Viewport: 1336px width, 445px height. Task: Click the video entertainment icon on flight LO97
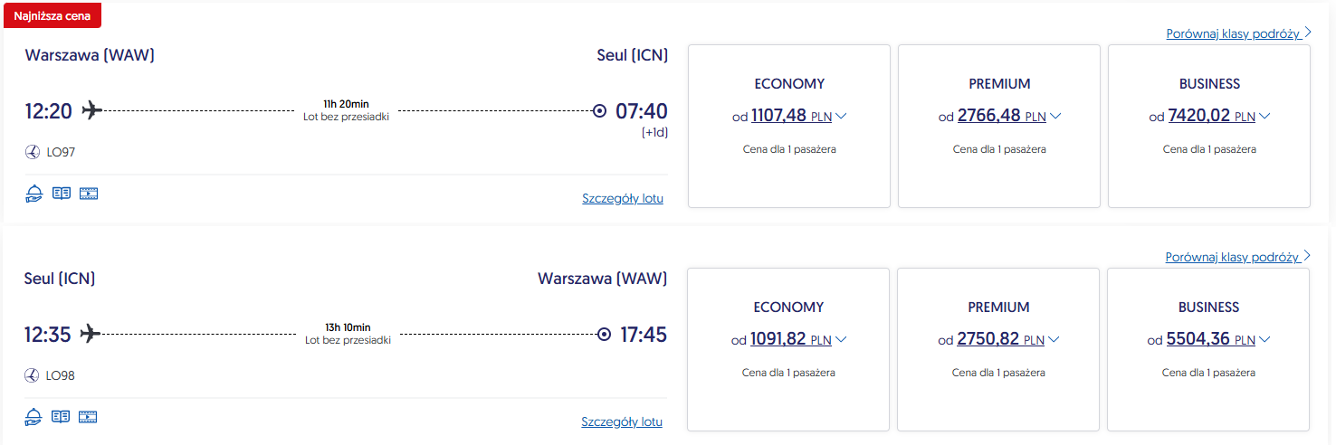(x=89, y=193)
